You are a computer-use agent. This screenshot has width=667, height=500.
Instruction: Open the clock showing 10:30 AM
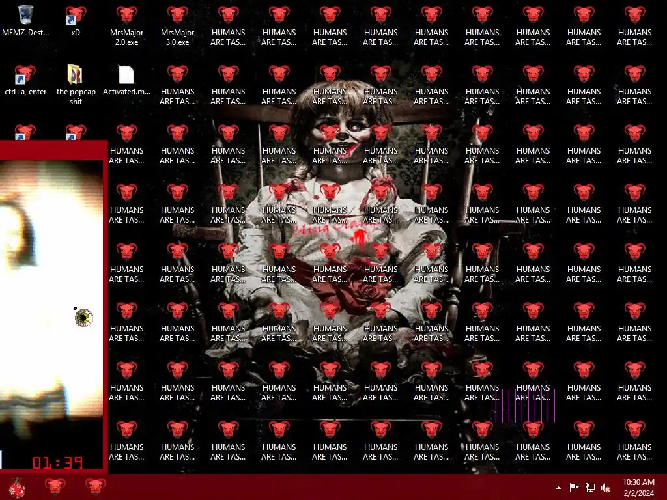click(638, 487)
